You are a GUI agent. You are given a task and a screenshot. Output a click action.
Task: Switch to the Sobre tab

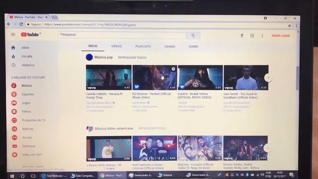point(193,46)
